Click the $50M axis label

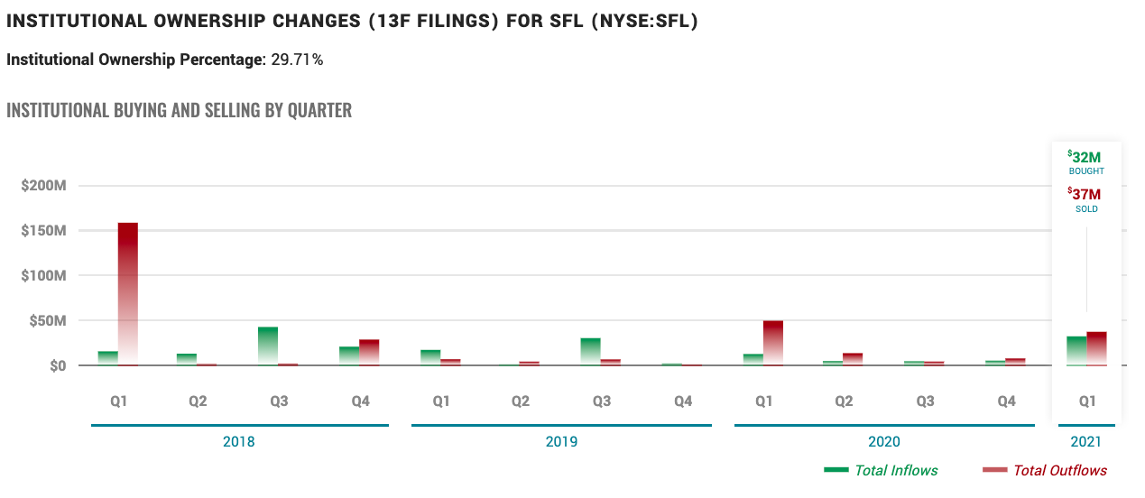[48, 321]
